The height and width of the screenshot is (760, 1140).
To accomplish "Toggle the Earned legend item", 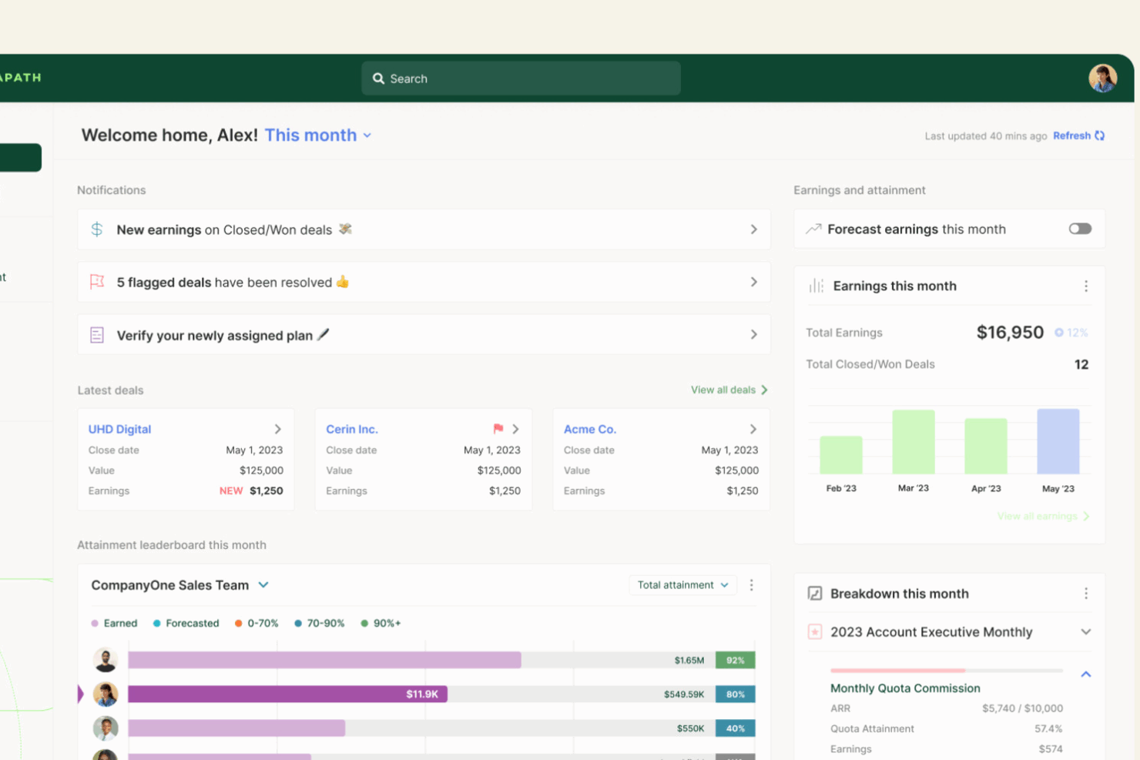I will (114, 624).
